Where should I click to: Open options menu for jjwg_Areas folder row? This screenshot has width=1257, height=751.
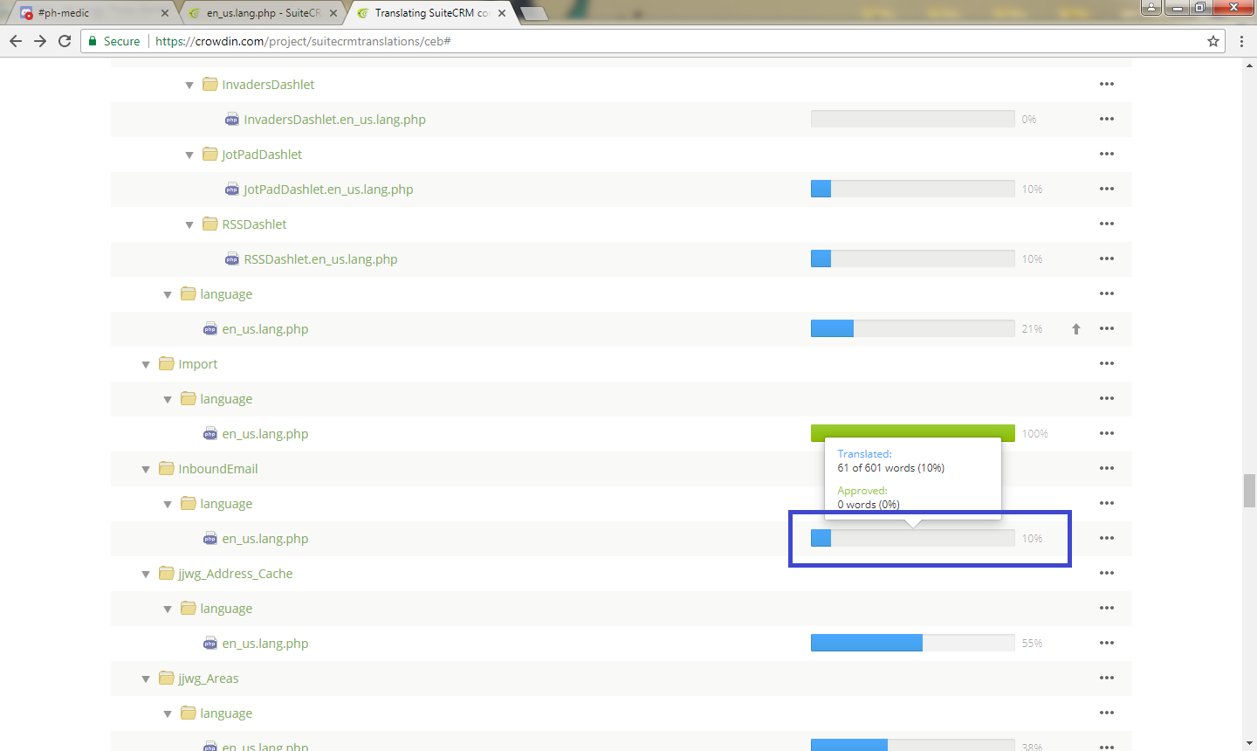coord(1107,678)
